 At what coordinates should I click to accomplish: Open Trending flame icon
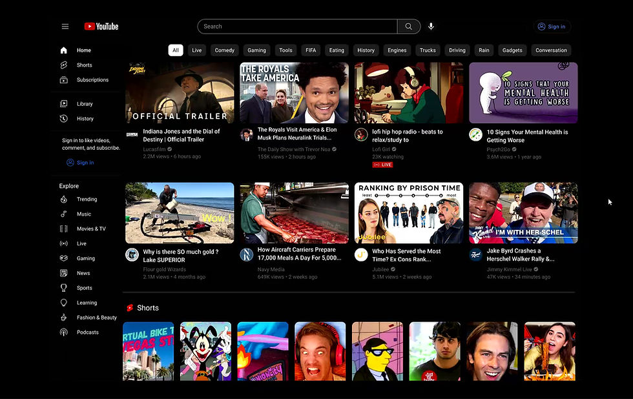(64, 200)
